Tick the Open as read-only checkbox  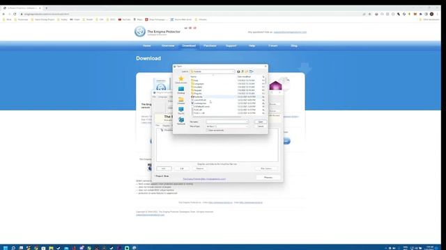point(208,131)
